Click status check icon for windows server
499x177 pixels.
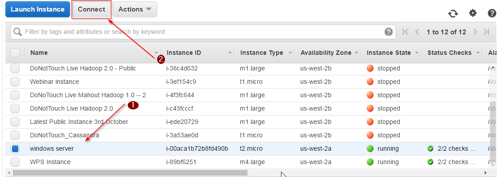pos(431,148)
